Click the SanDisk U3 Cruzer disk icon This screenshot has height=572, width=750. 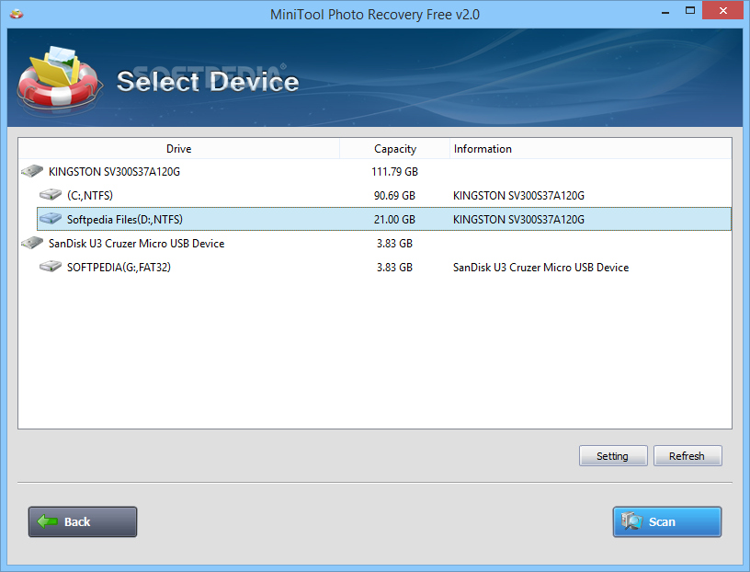click(x=32, y=243)
